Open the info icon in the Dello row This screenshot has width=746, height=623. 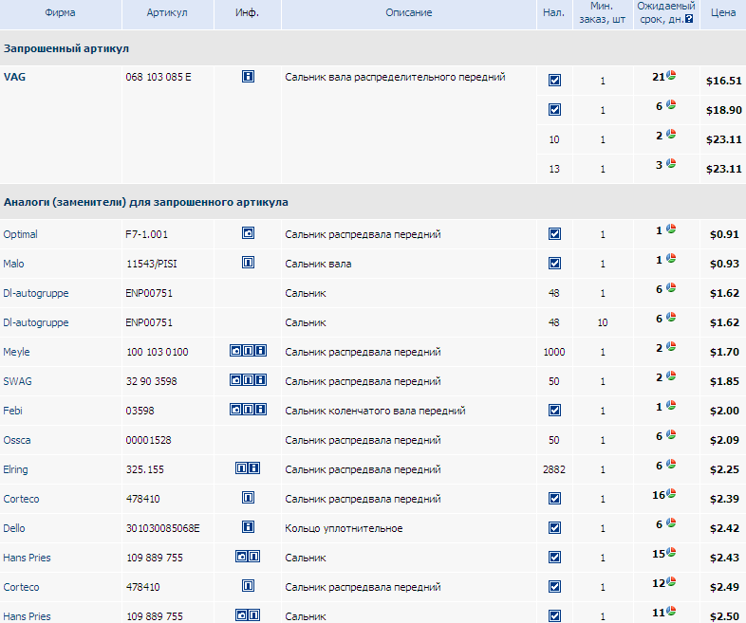(x=248, y=527)
